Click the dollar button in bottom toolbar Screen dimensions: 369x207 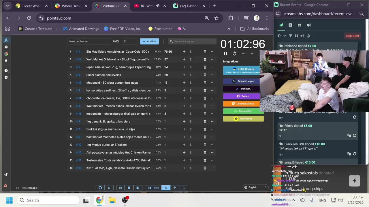pyautogui.click(x=109, y=188)
